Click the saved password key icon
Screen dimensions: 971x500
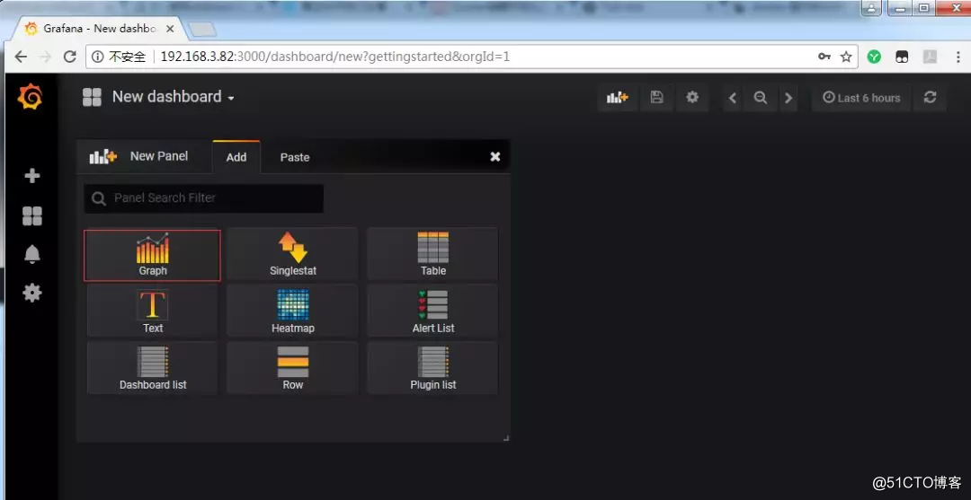tap(824, 57)
